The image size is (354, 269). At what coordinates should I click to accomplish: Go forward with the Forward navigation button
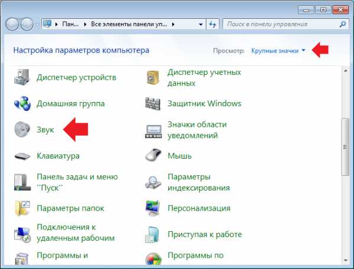[27, 24]
